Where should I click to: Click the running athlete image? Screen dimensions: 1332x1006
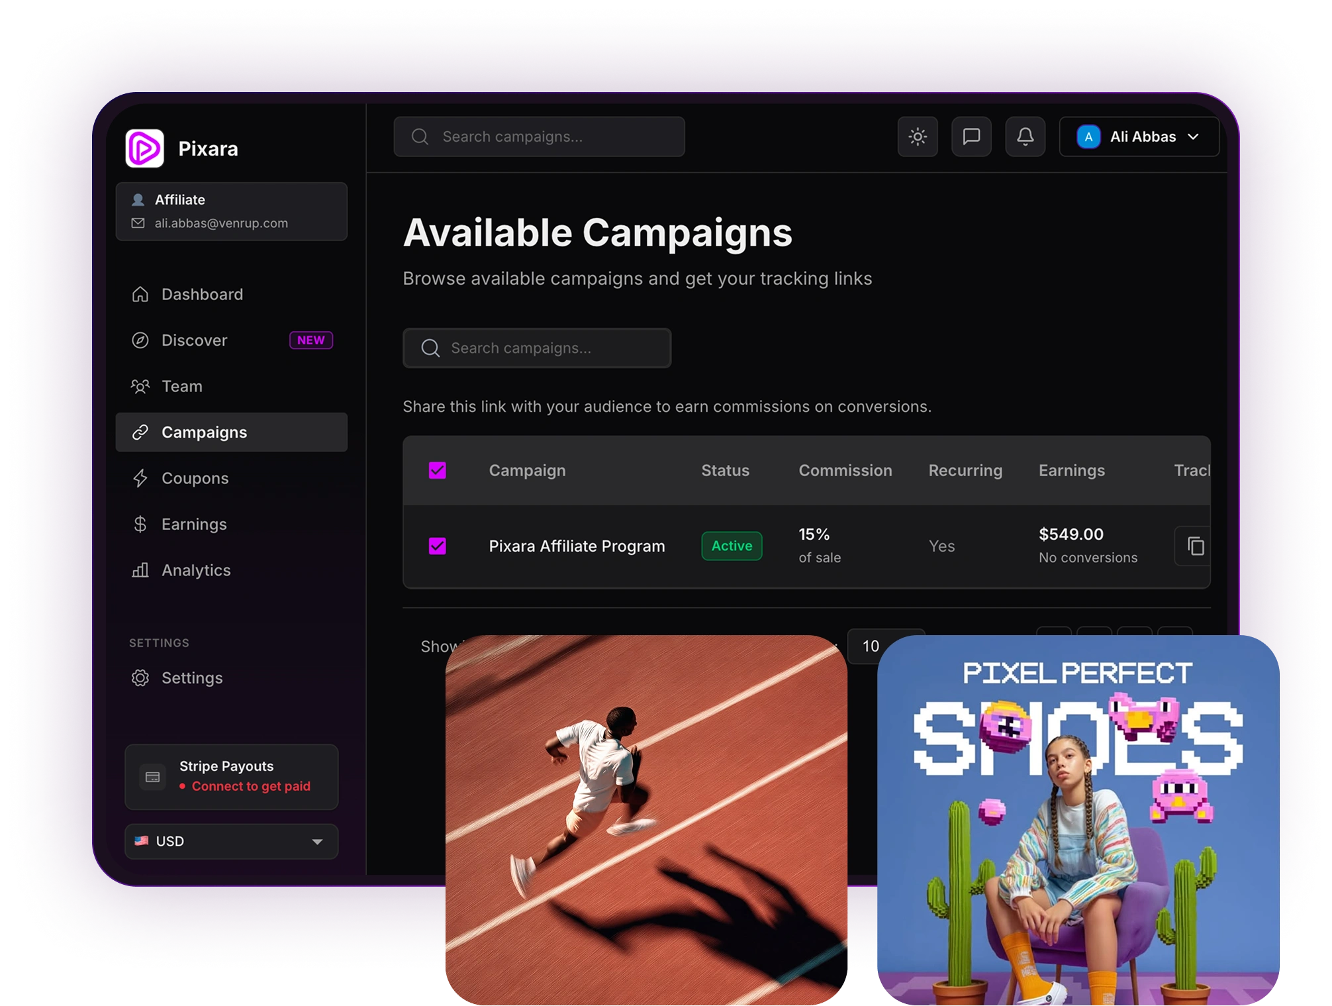click(x=646, y=820)
